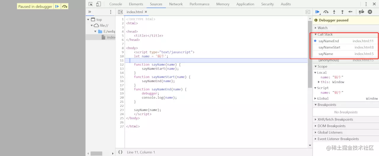This screenshot has height=156, width=379.
Task: Hide the debugger sidebar icon
Action: point(308,12)
